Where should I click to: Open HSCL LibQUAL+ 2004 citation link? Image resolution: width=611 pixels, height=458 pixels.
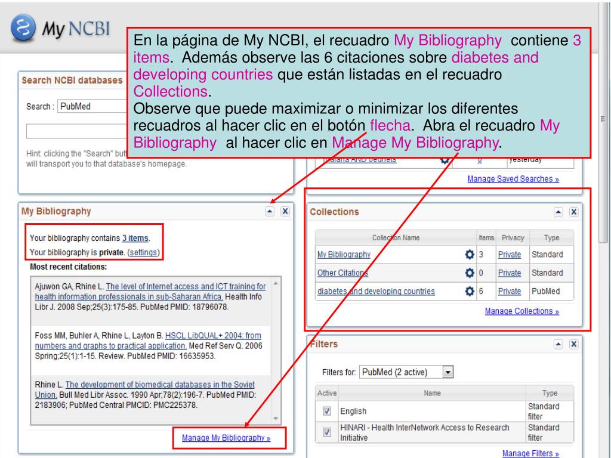(148, 341)
